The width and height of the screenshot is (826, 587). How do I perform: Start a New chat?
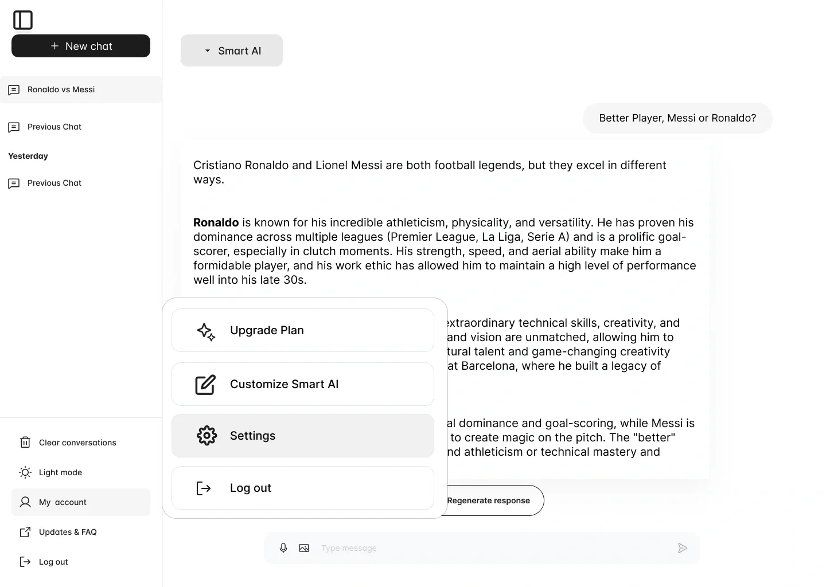pos(81,46)
